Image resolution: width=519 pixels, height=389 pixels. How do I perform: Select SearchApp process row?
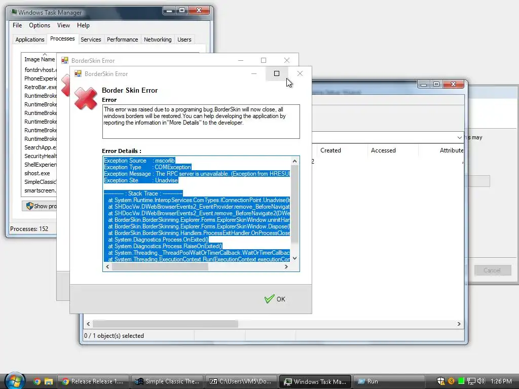[40, 147]
